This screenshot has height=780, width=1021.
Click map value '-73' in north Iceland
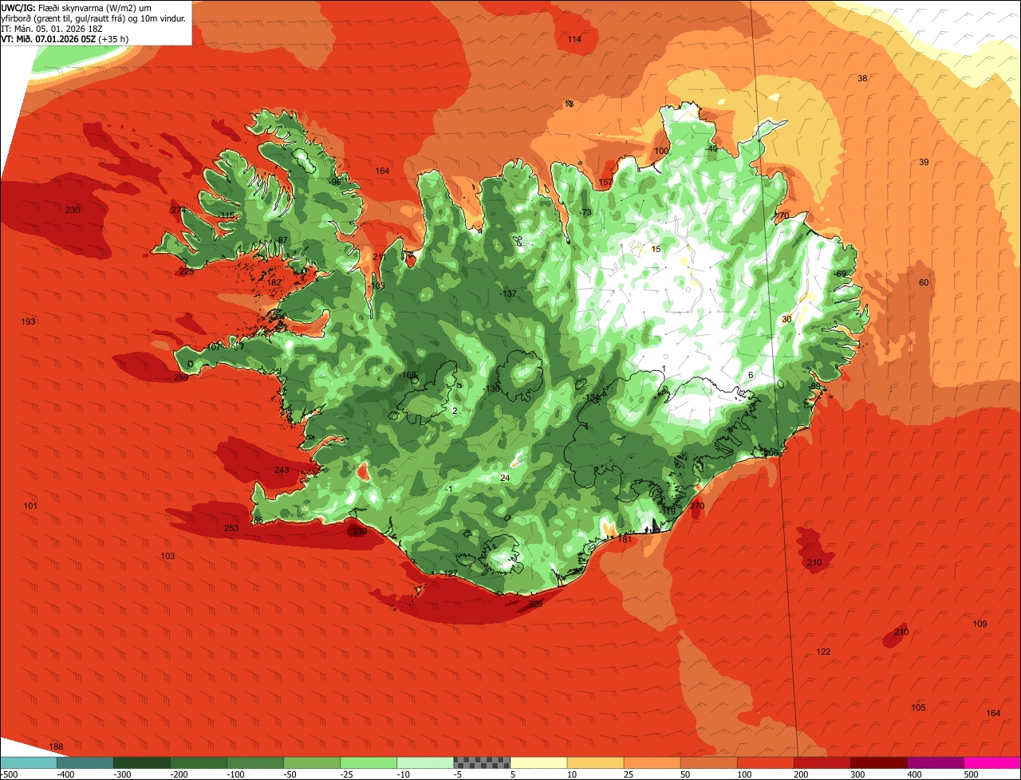(x=585, y=212)
